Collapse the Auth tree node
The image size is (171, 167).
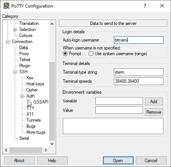22,96
